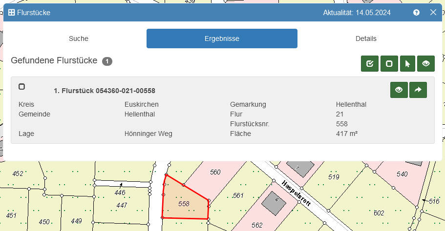Toggle visibility of all found parcels
The height and width of the screenshot is (231, 445).
425,63
